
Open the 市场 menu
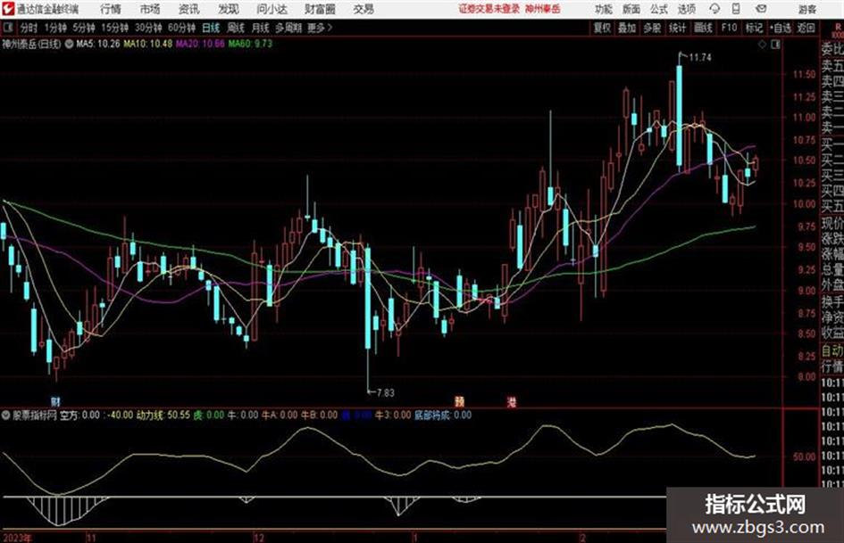[x=150, y=9]
